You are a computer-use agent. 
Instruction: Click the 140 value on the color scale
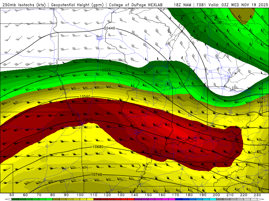click(x=134, y=195)
